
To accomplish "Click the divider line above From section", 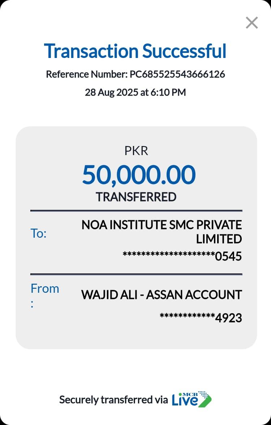I will (136, 274).
